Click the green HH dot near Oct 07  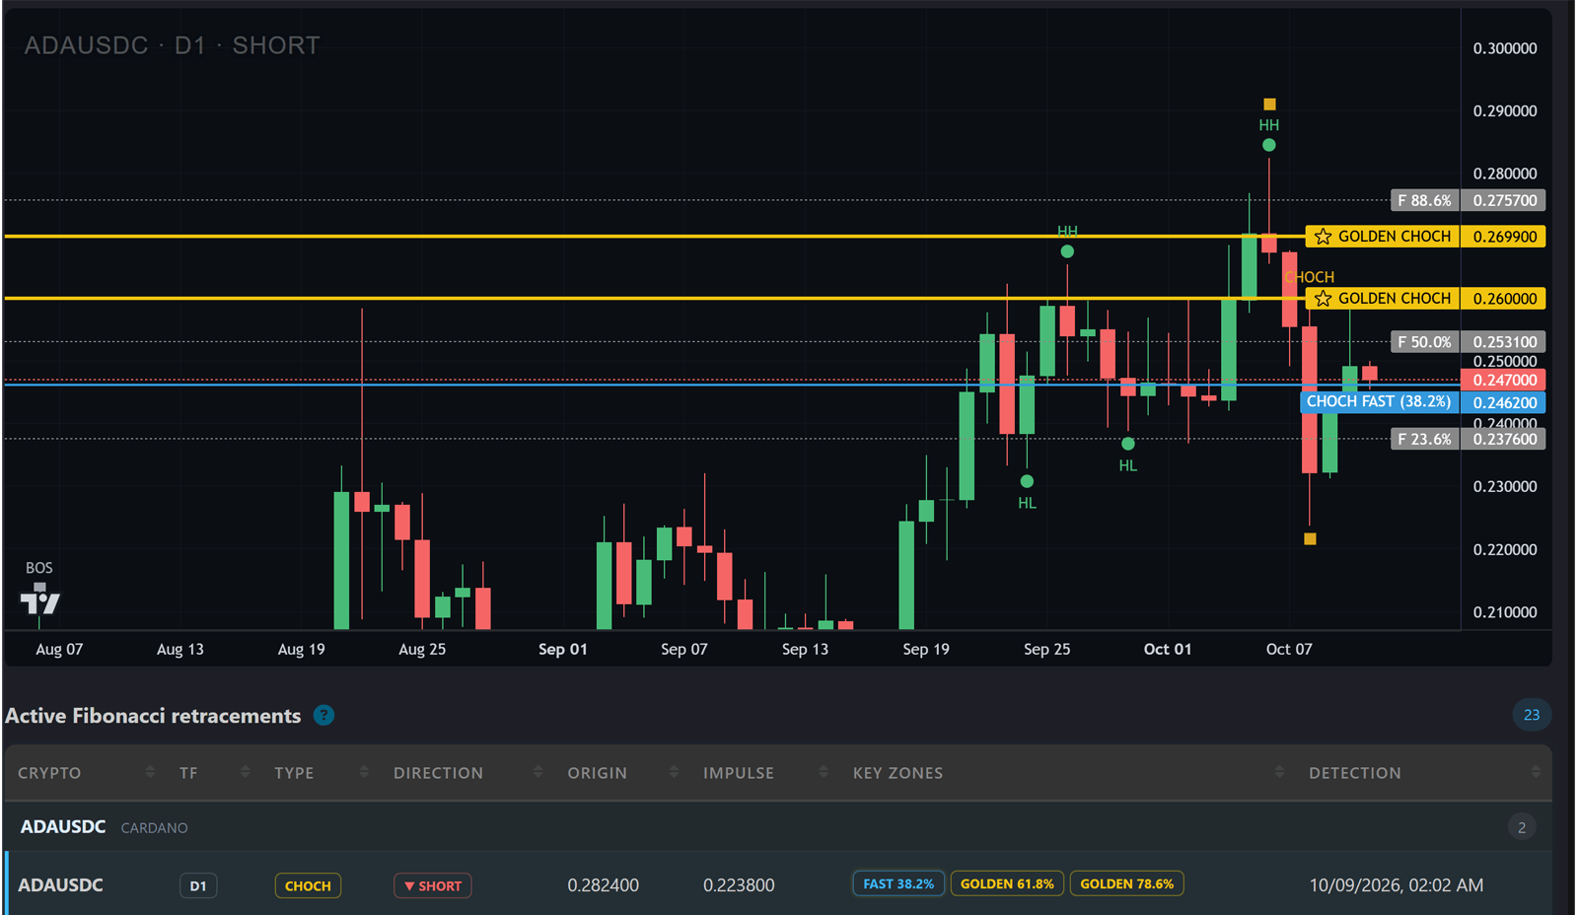tap(1269, 145)
